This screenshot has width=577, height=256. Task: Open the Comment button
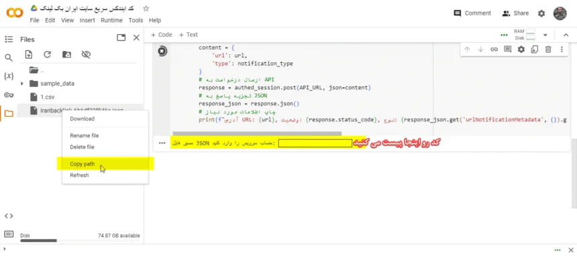pyautogui.click(x=472, y=13)
